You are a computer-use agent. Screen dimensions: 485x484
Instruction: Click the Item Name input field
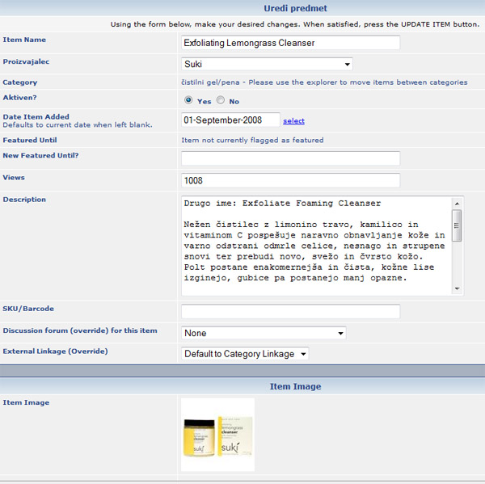[290, 43]
